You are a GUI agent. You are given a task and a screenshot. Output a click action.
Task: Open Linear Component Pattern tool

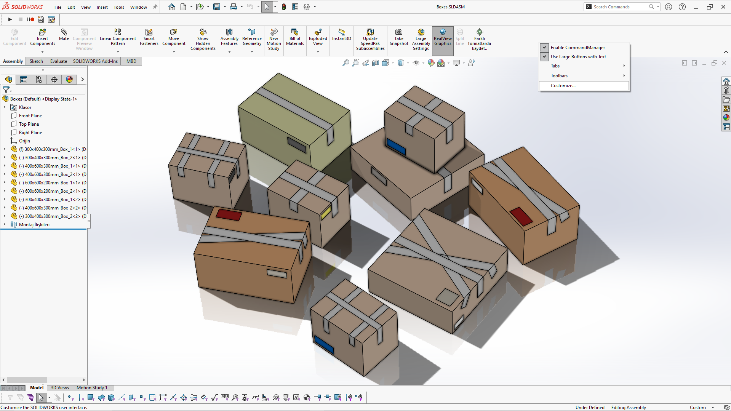pyautogui.click(x=118, y=37)
